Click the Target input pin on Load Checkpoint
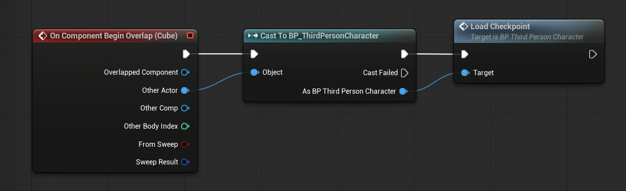 pyautogui.click(x=465, y=73)
